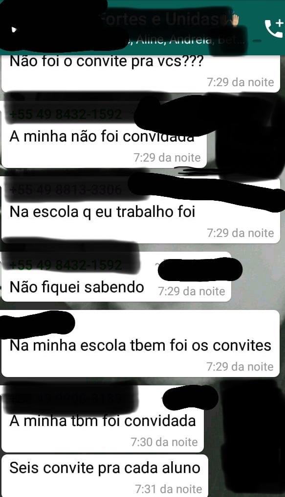Start a group call with the phone-plus icon
Viewport: 285px width, 497px height.
[274, 28]
